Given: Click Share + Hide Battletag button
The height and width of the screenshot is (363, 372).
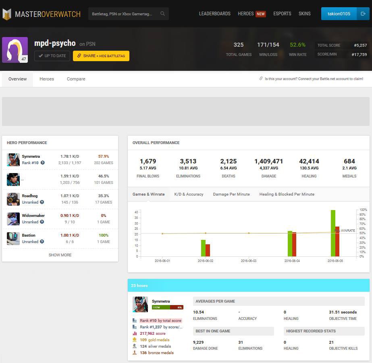Looking at the screenshot, I should click(x=101, y=56).
